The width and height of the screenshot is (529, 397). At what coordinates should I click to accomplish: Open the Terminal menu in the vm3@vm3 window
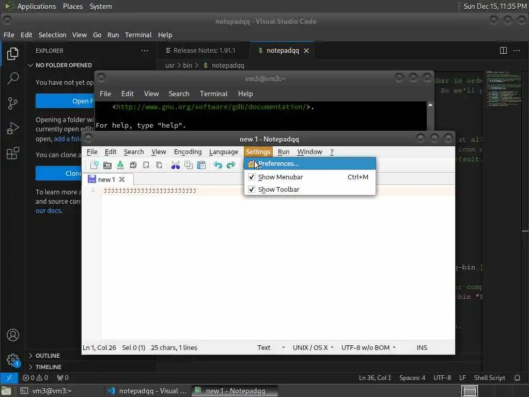click(x=213, y=94)
